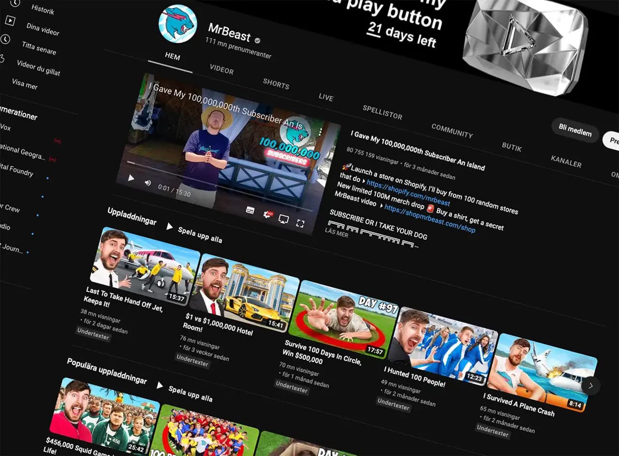This screenshot has height=456, width=619.
Task: Open the KANALER tab
Action: [566, 162]
